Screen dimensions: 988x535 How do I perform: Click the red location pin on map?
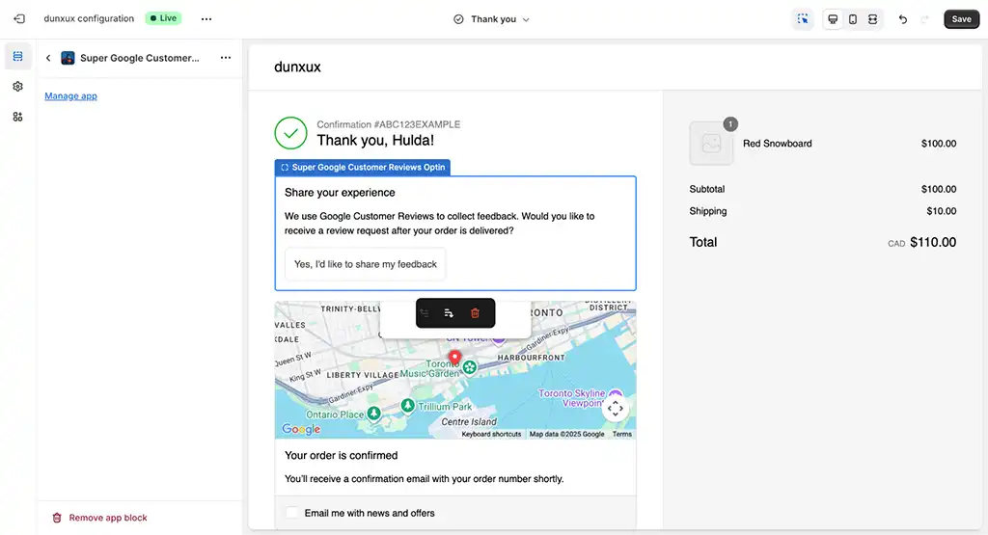click(x=454, y=358)
